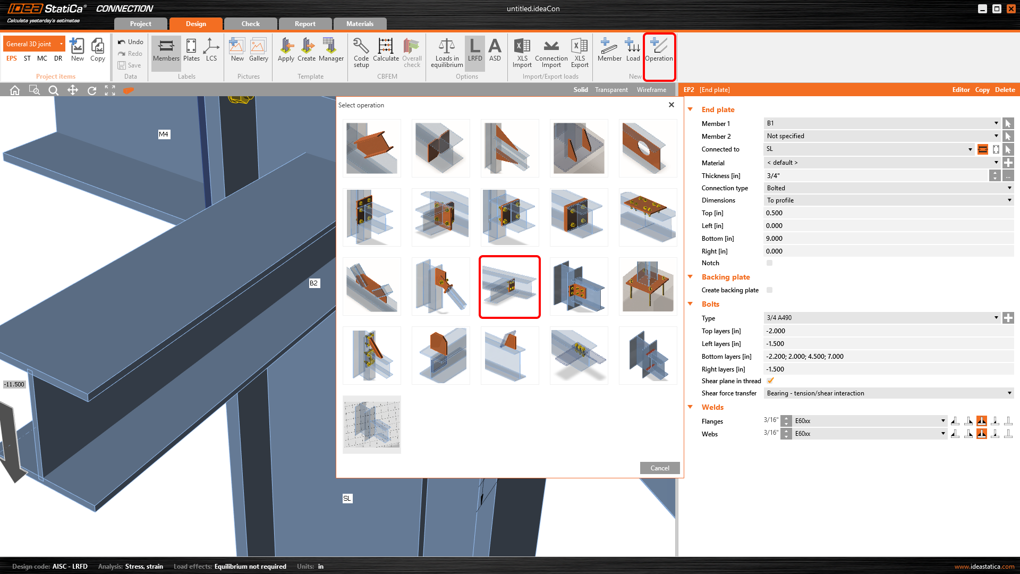Select the base plate anchor operation thumbnail
Screen dimensions: 1020x574
pos(648,287)
